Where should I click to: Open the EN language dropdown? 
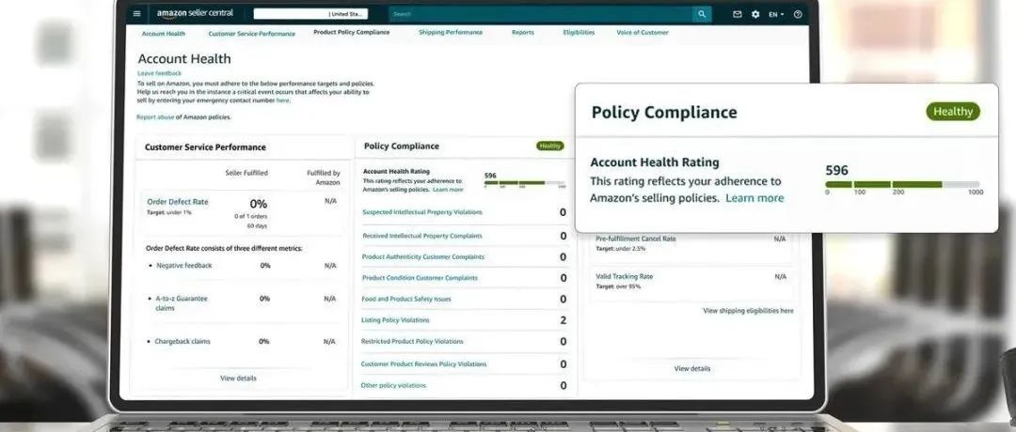pos(776,14)
